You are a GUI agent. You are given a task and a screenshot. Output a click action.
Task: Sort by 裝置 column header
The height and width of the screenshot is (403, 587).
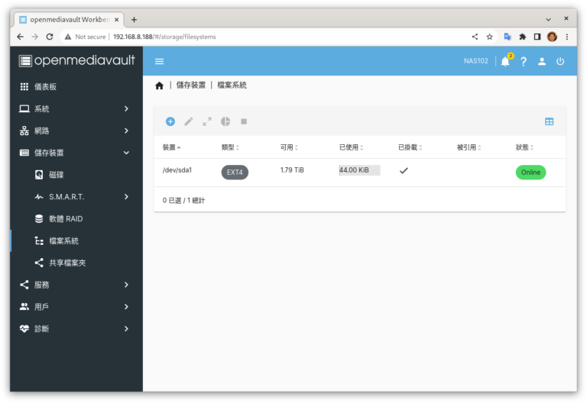pos(171,147)
